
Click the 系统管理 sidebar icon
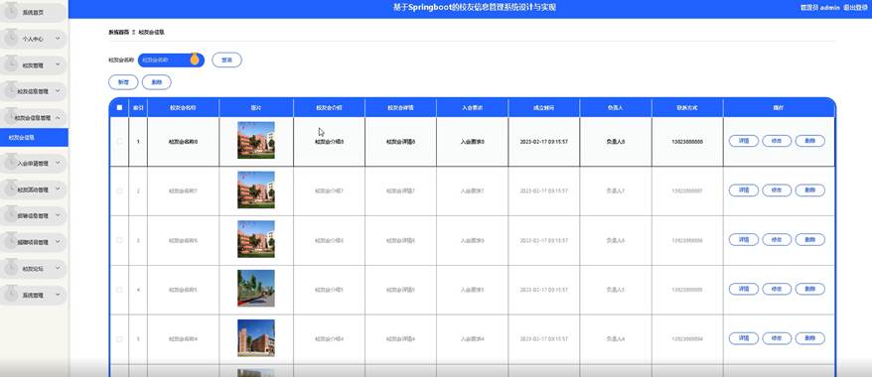click(x=11, y=295)
